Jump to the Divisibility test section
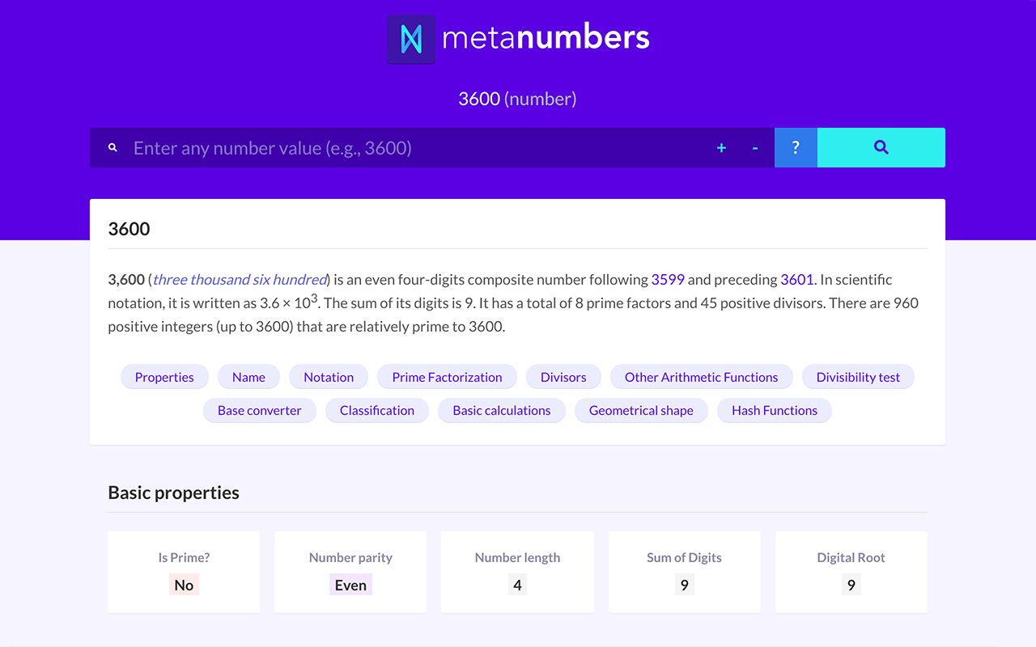Screen dimensions: 1036x647 tap(858, 377)
